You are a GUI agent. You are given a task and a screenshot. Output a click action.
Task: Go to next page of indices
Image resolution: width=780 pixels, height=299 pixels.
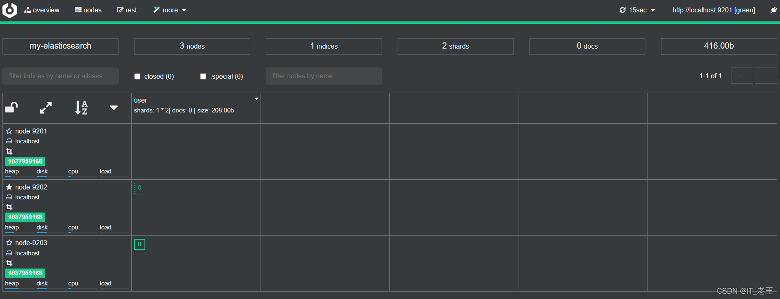(x=766, y=76)
